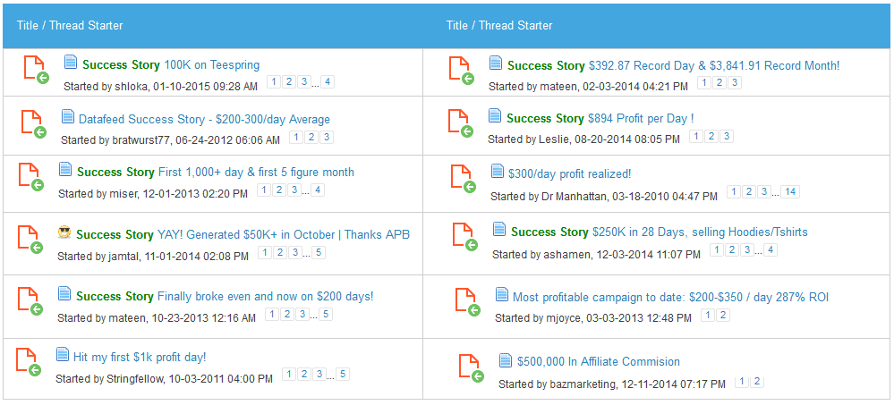Image resolution: width=894 pixels, height=405 pixels.
Task: Go to page 5 of the Stringfellow thread
Action: tap(342, 375)
